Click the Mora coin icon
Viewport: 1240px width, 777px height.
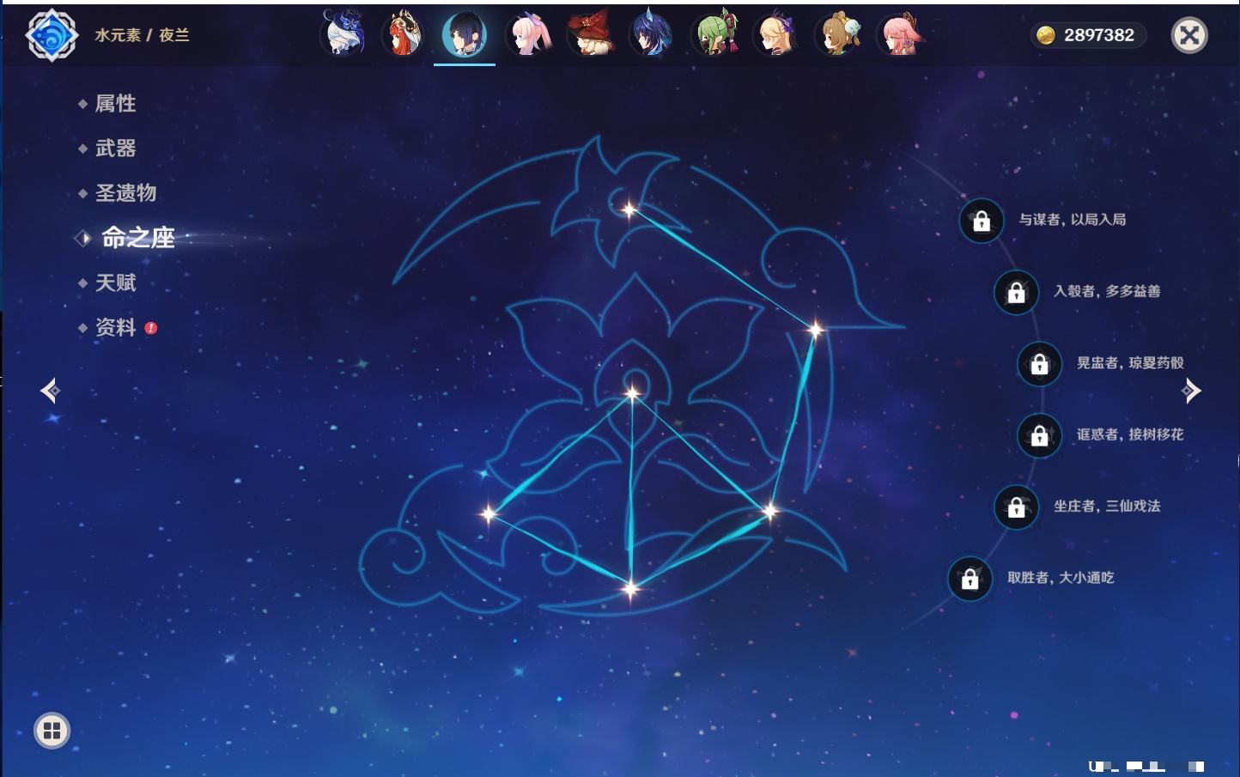click(1045, 35)
